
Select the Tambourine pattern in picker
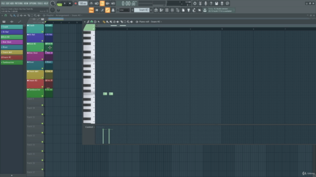[12, 62]
